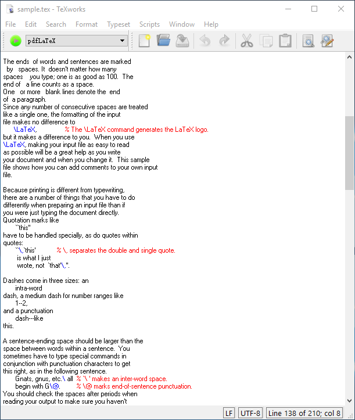Open the Window menu

[x=182, y=24]
